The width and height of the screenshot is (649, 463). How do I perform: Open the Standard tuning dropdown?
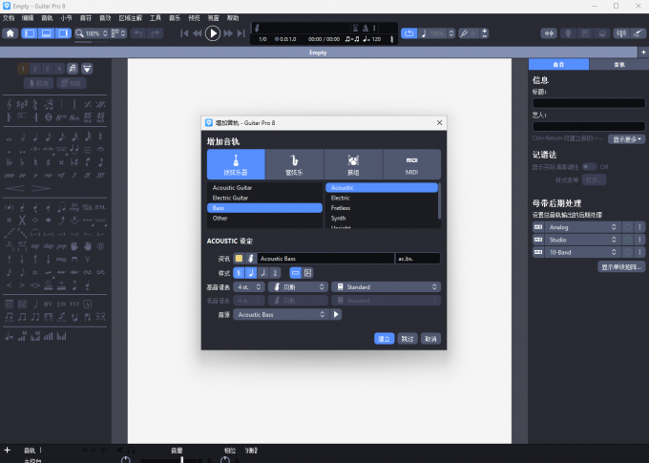pos(386,286)
